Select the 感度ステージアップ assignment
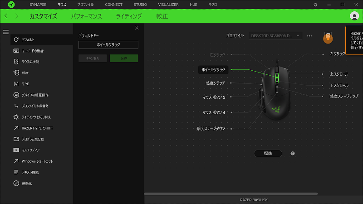Image resolution: width=363 pixels, height=204 pixels. click(x=344, y=96)
